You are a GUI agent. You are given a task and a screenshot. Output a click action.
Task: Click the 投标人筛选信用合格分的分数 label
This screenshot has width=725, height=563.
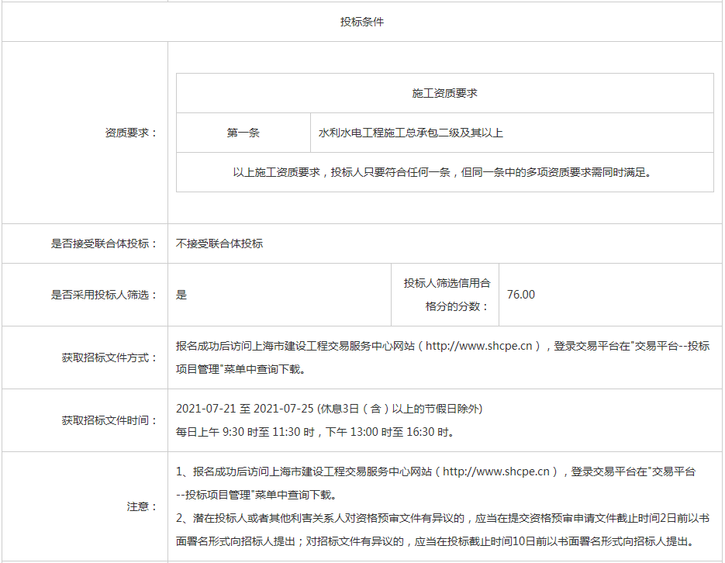click(x=447, y=295)
